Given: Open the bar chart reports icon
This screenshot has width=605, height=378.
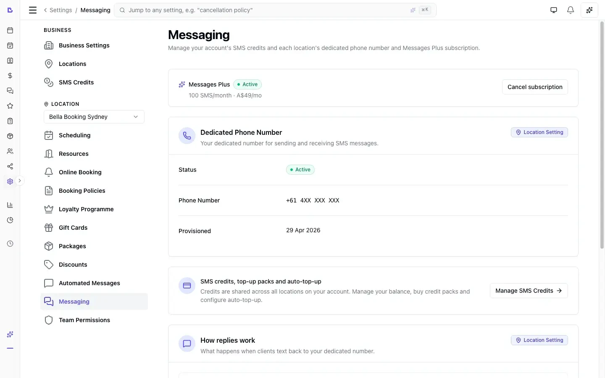Looking at the screenshot, I should [10, 205].
